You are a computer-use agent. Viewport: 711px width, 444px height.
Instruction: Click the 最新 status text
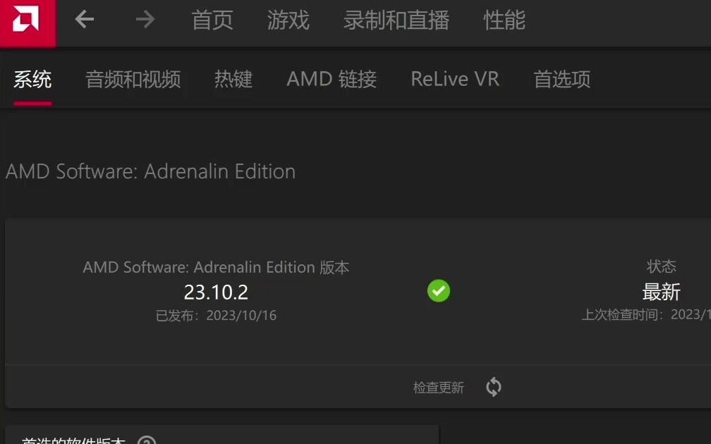point(661,292)
